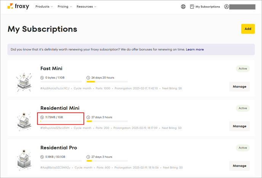Click the Residential Pro title
Viewport: 262px width, 178px height.
(59, 148)
